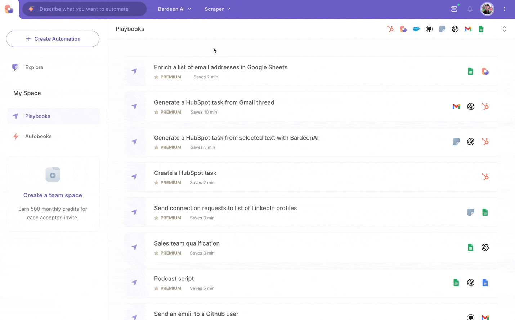Viewport: 515px width, 320px height.
Task: Click the sparkle icon in the automation prompt
Action: (31, 9)
